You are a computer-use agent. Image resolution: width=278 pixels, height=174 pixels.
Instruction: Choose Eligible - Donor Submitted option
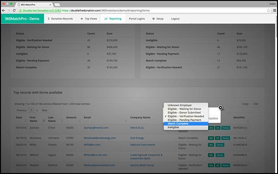point(186,113)
